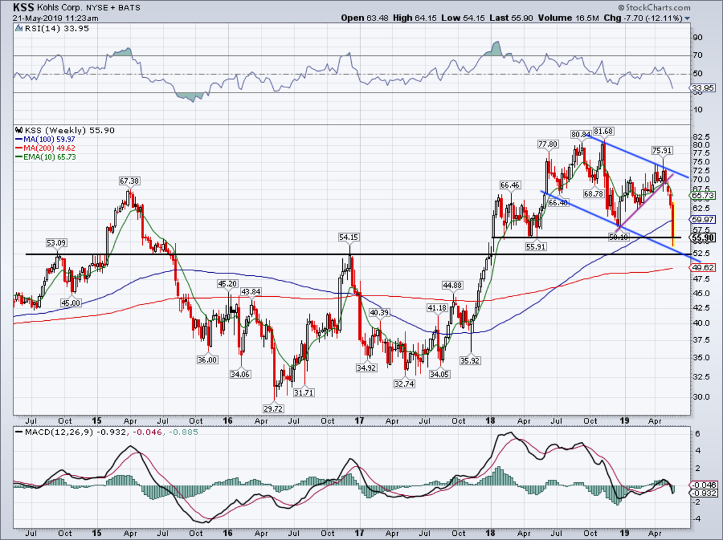The height and width of the screenshot is (540, 723).
Task: Click the 36.00 low price label
Action: 207,359
